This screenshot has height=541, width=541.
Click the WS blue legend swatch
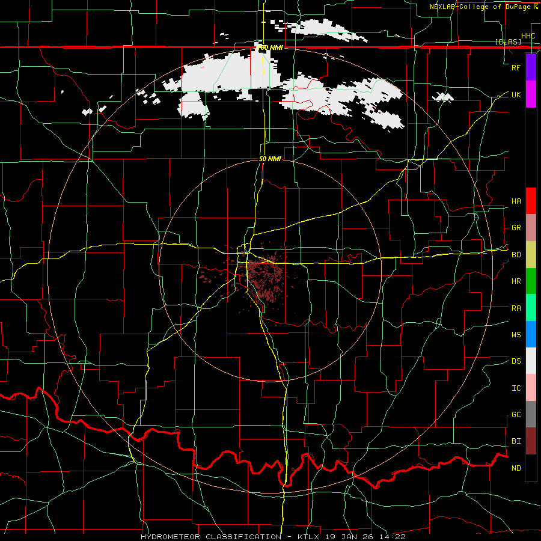click(x=531, y=334)
